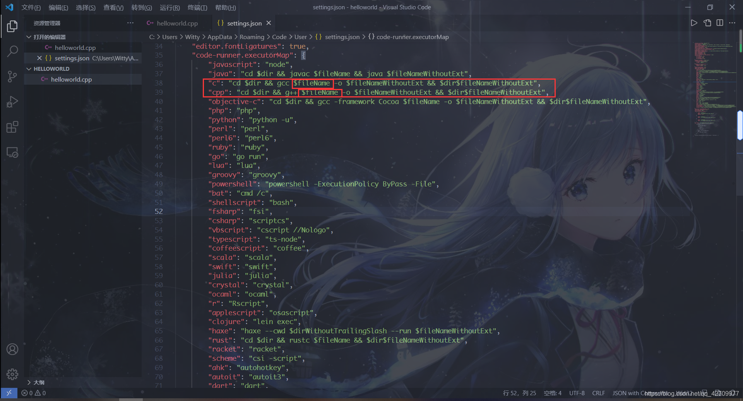Viewport: 743px width, 401px height.
Task: Open the Accounts menu icon
Action: point(12,349)
